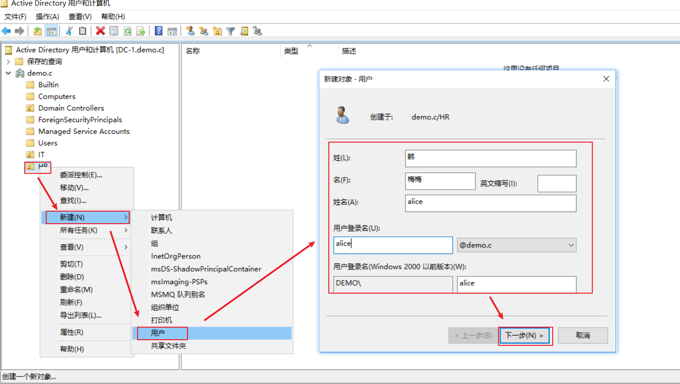Click the Export list toolbar icon

pyautogui.click(x=140, y=31)
